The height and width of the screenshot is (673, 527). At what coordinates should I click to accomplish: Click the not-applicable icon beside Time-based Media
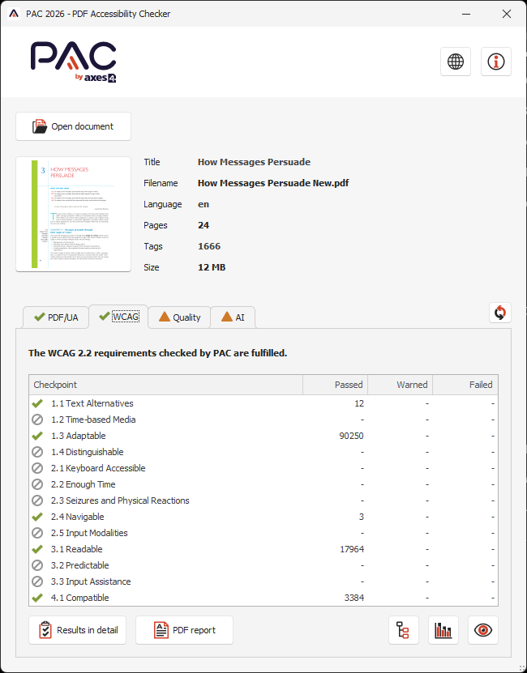37,420
